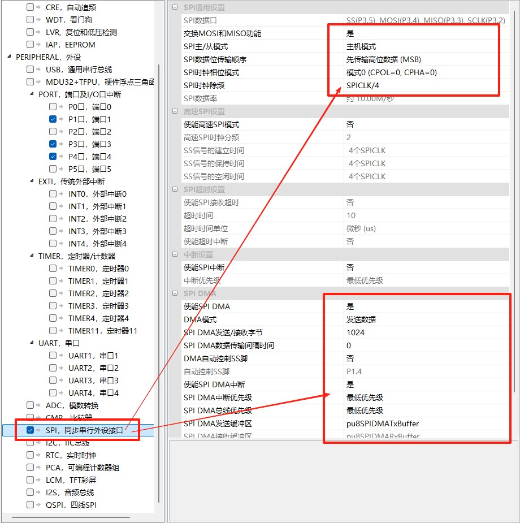Change SPI数据位传输顺序 value MSB
Screen dimensions: 520x523
pos(426,59)
